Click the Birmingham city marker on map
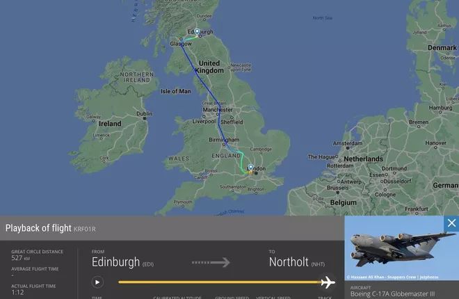The height and width of the screenshot is (299, 459). coord(224,144)
